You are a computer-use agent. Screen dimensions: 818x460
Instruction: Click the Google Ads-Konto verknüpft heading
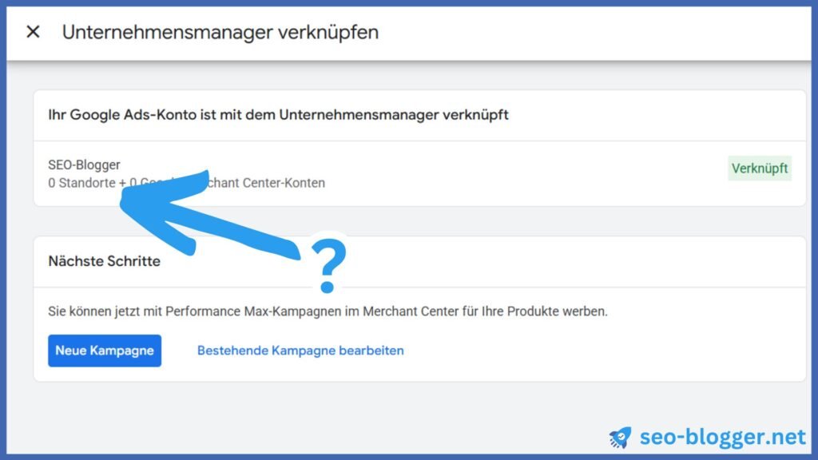tap(278, 115)
